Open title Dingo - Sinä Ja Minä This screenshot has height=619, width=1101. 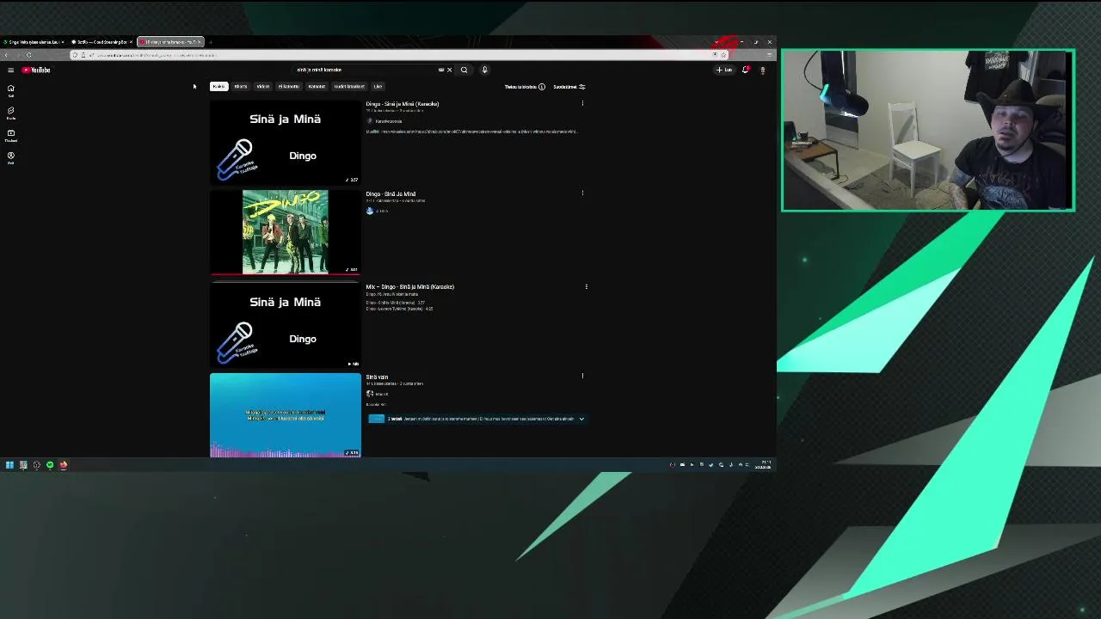click(391, 194)
